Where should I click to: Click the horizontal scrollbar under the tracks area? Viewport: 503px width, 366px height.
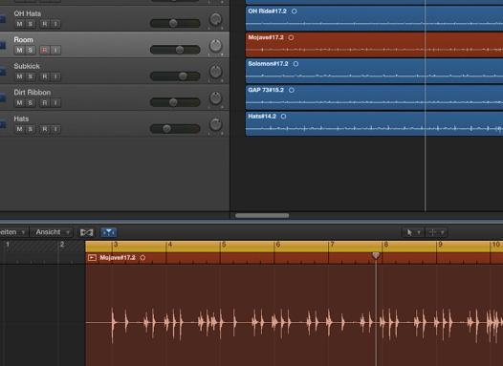click(x=262, y=216)
